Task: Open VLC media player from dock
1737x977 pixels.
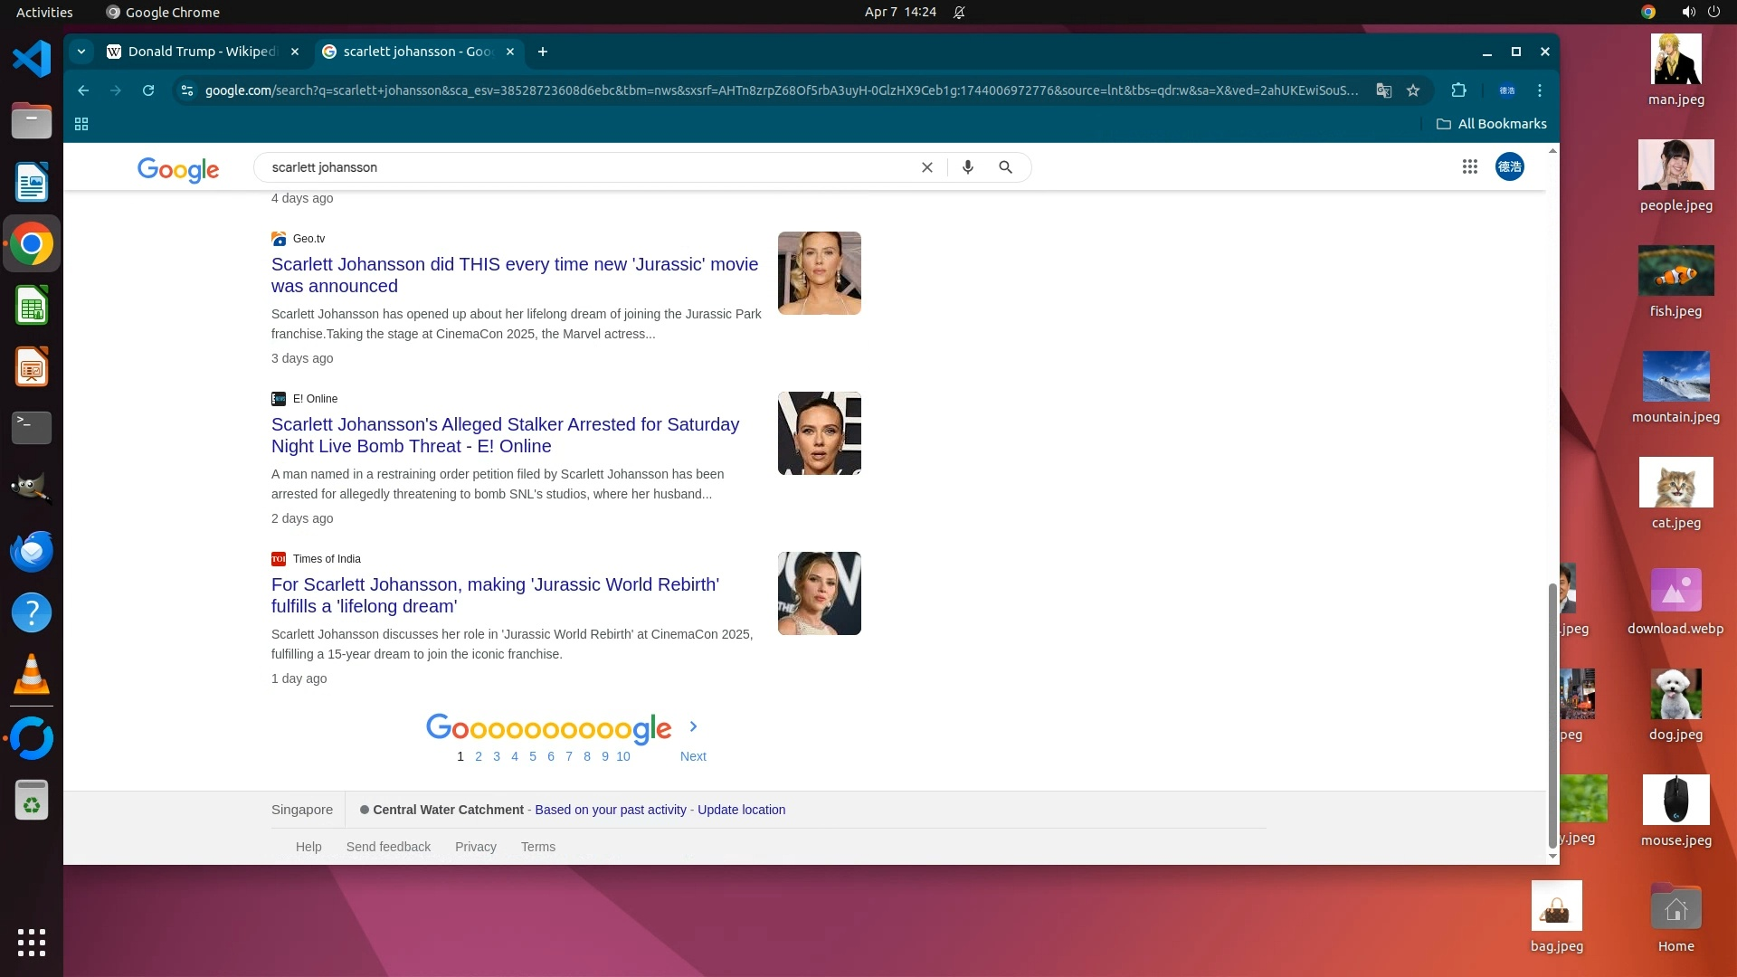Action: [x=32, y=675]
